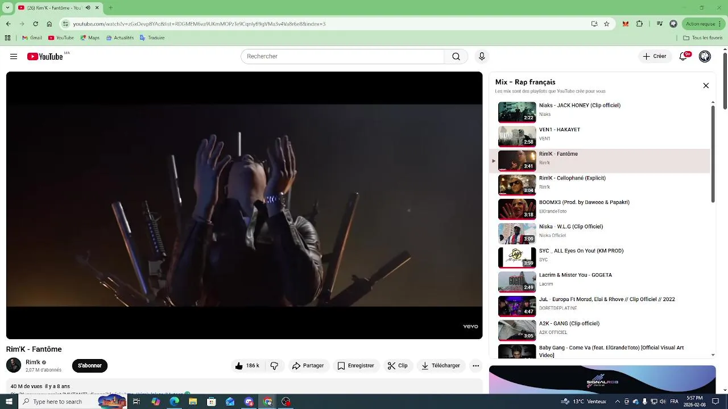Image resolution: width=728 pixels, height=409 pixels.
Task: Start voice search with the microphone icon
Action: pos(482,56)
